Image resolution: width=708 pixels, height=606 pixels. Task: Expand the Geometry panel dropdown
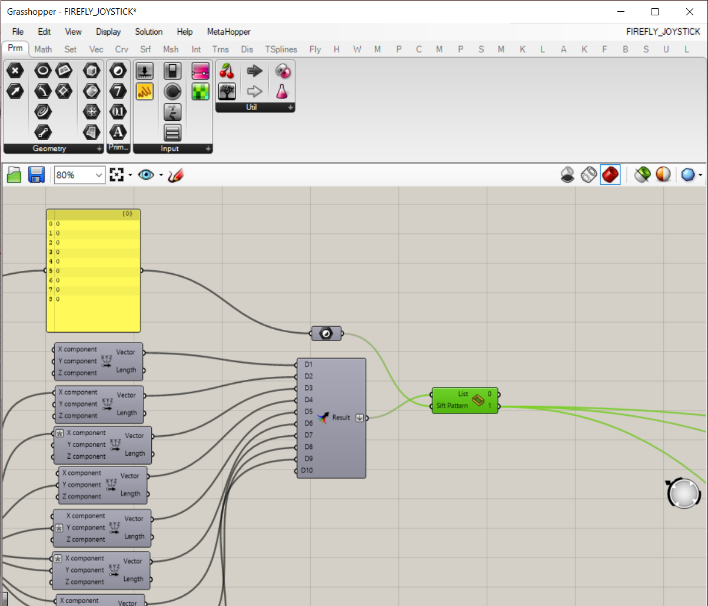99,149
